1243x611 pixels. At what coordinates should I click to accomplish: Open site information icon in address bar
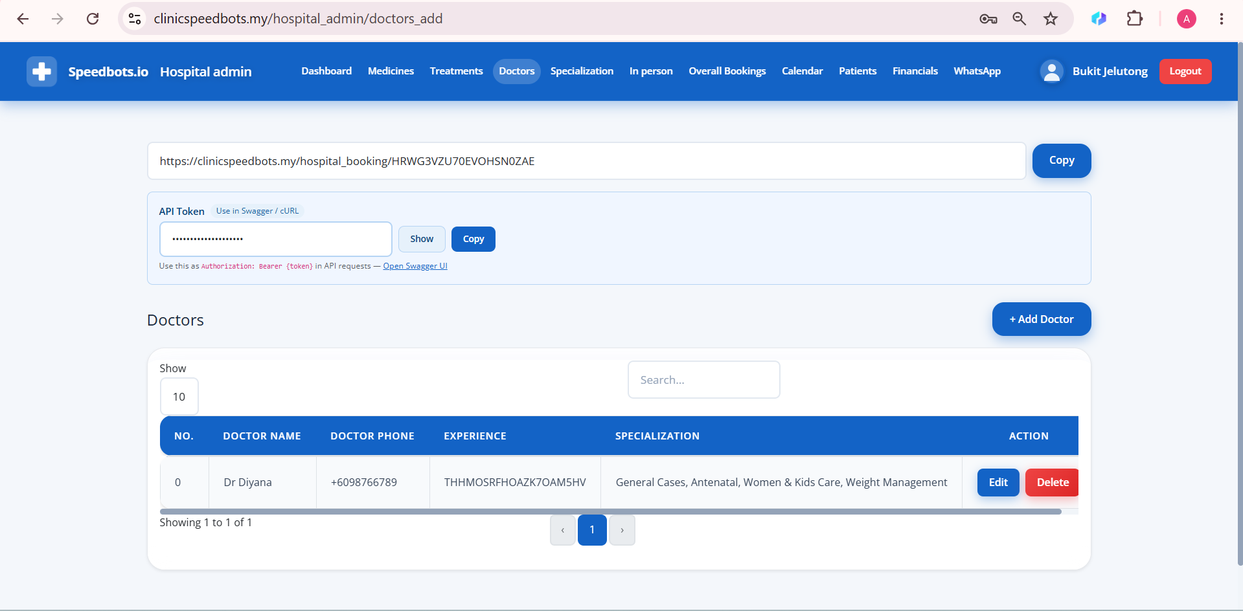click(135, 19)
